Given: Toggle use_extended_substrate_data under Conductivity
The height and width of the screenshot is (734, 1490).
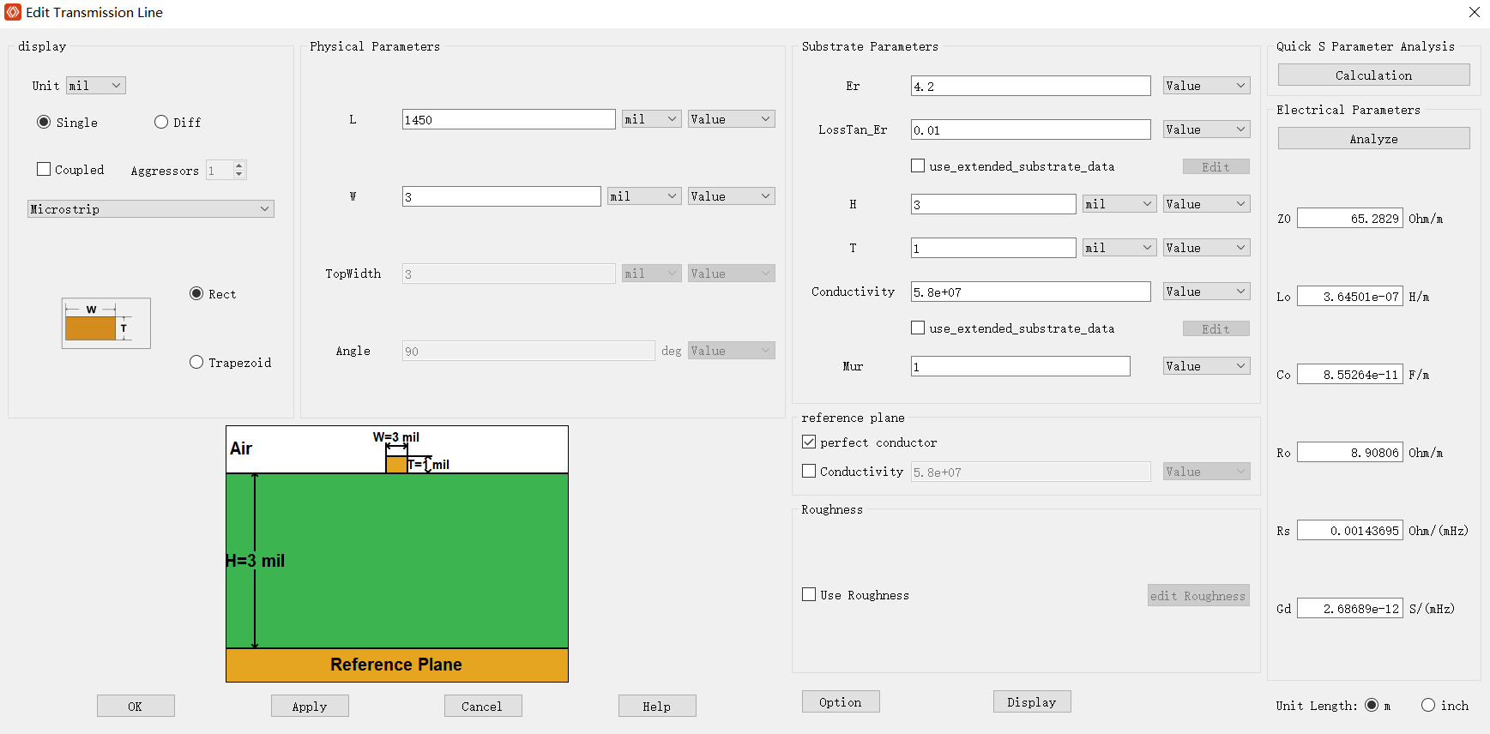Looking at the screenshot, I should click(x=918, y=328).
